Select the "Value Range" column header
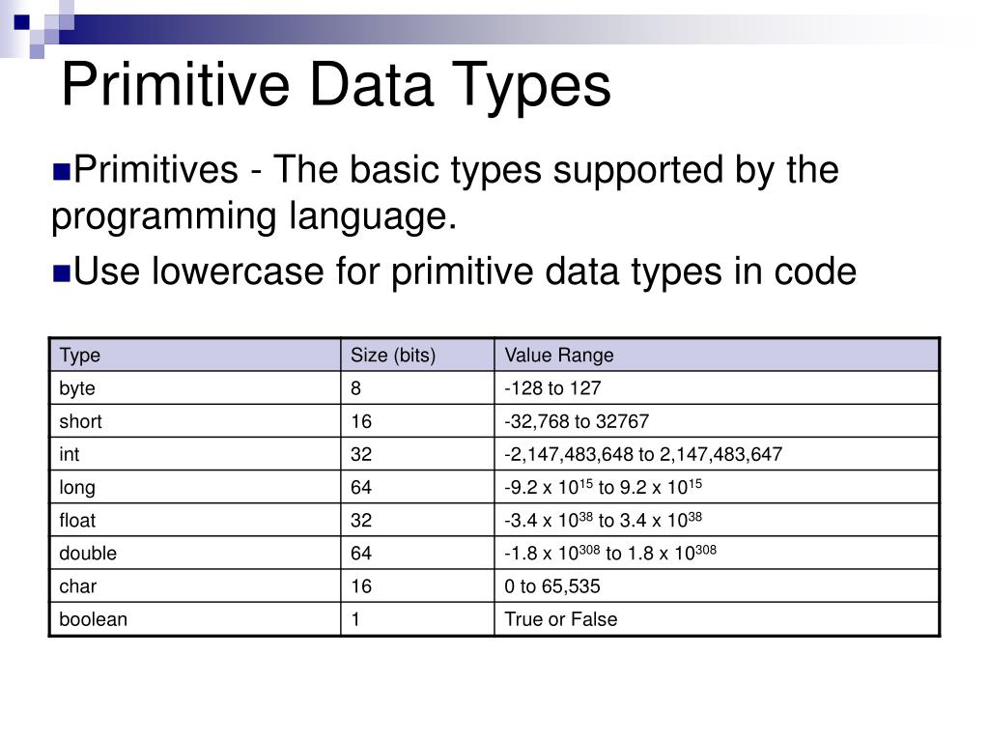 coord(558,356)
